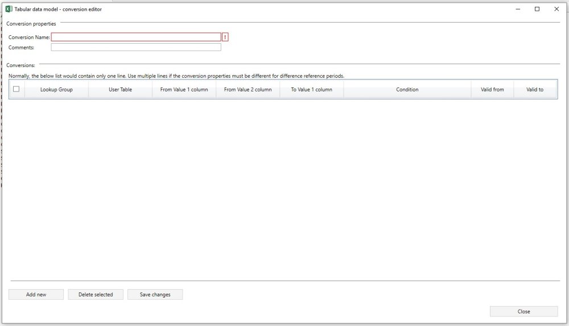The height and width of the screenshot is (326, 569).
Task: Tick the select-all checkbox in table header
Action: point(17,89)
